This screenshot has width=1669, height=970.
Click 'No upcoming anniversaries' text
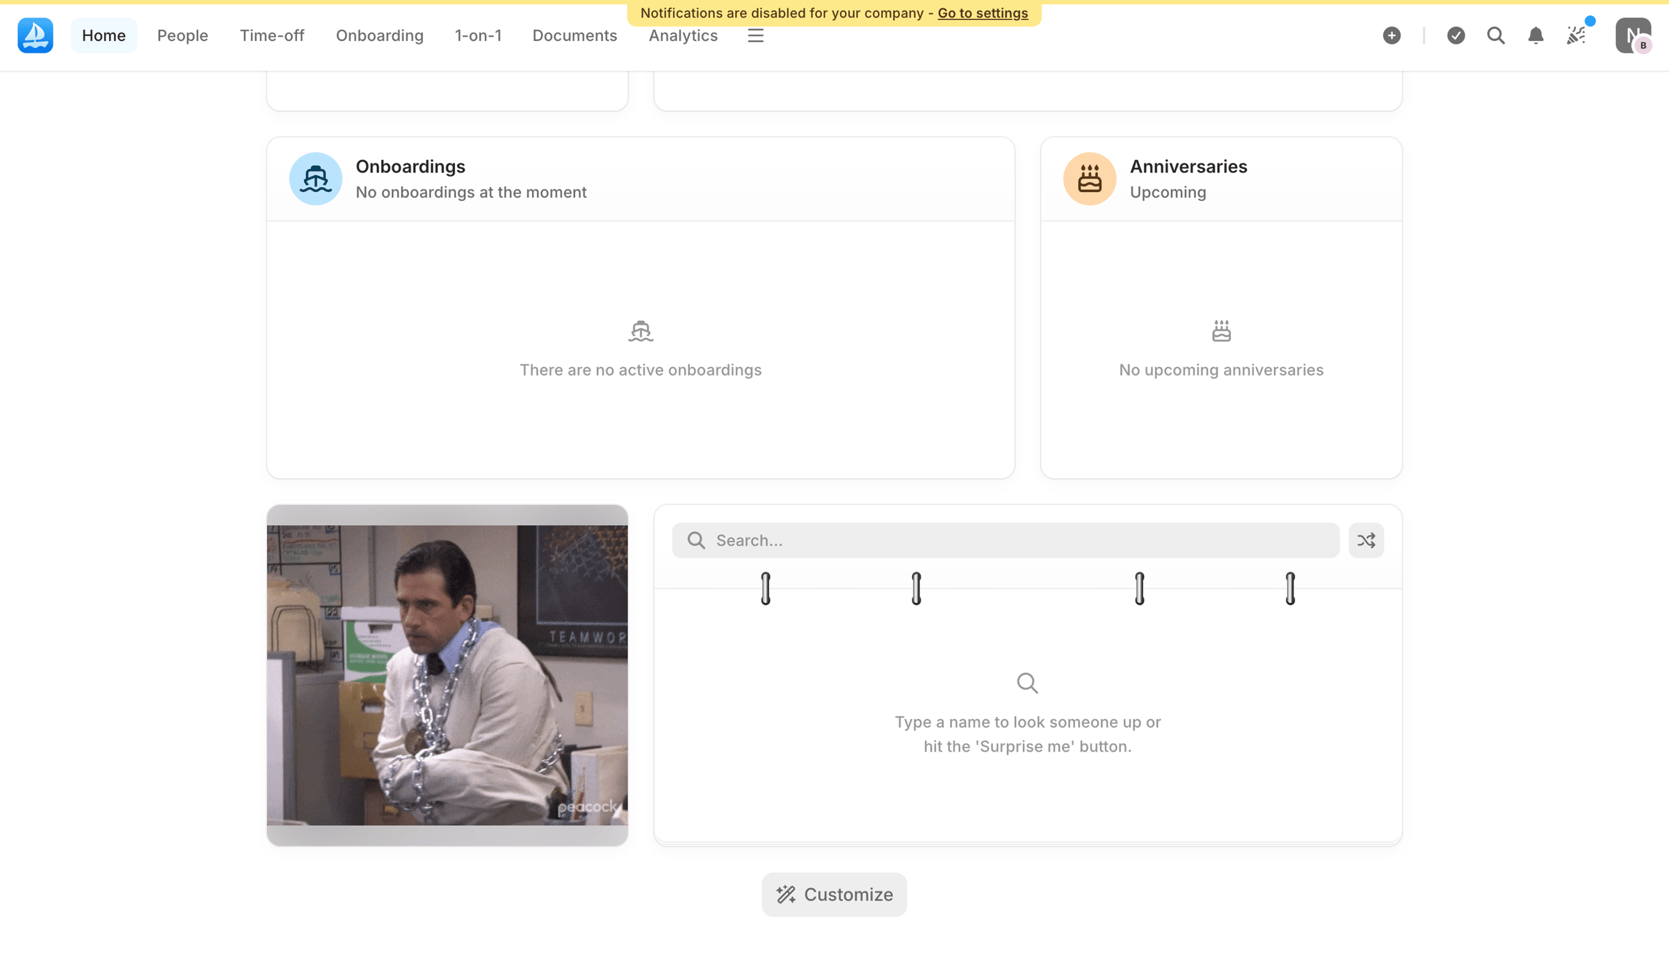1221,370
